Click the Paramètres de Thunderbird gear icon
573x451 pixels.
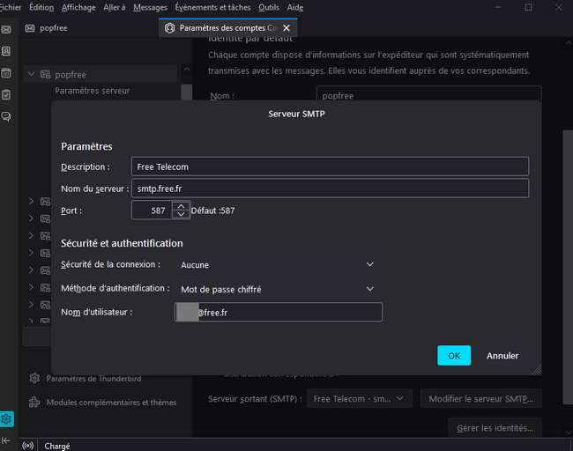[x=34, y=378]
